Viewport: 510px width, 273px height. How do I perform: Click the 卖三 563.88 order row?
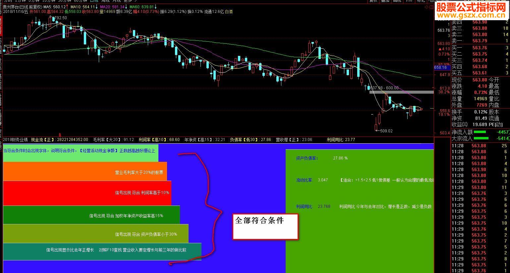click(x=480, y=28)
